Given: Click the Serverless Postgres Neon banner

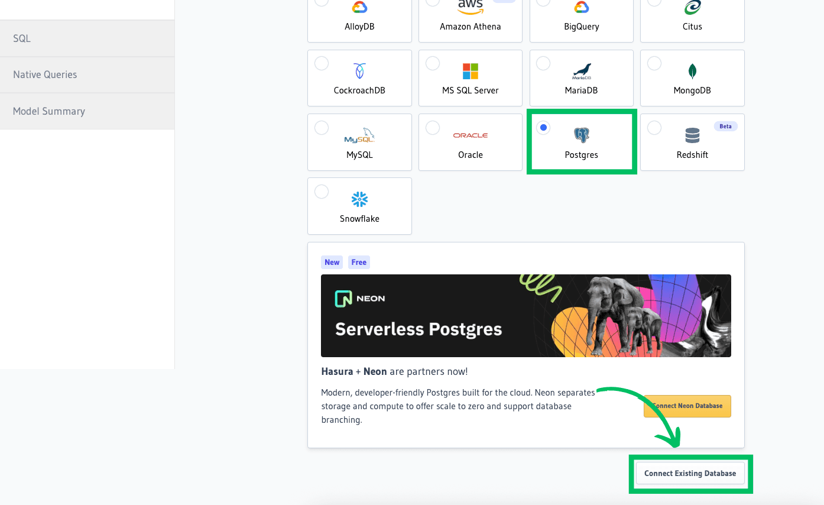Looking at the screenshot, I should [x=525, y=315].
